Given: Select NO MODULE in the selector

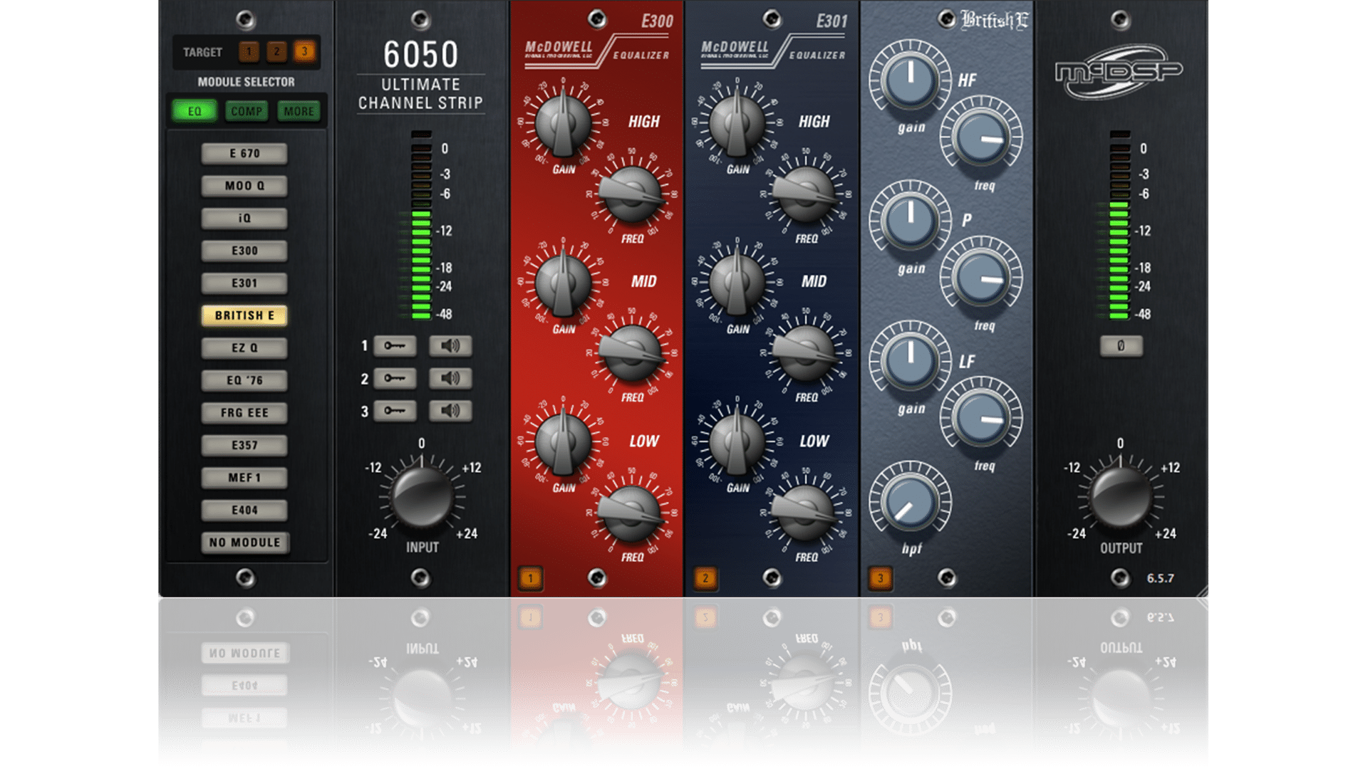Looking at the screenshot, I should (244, 543).
